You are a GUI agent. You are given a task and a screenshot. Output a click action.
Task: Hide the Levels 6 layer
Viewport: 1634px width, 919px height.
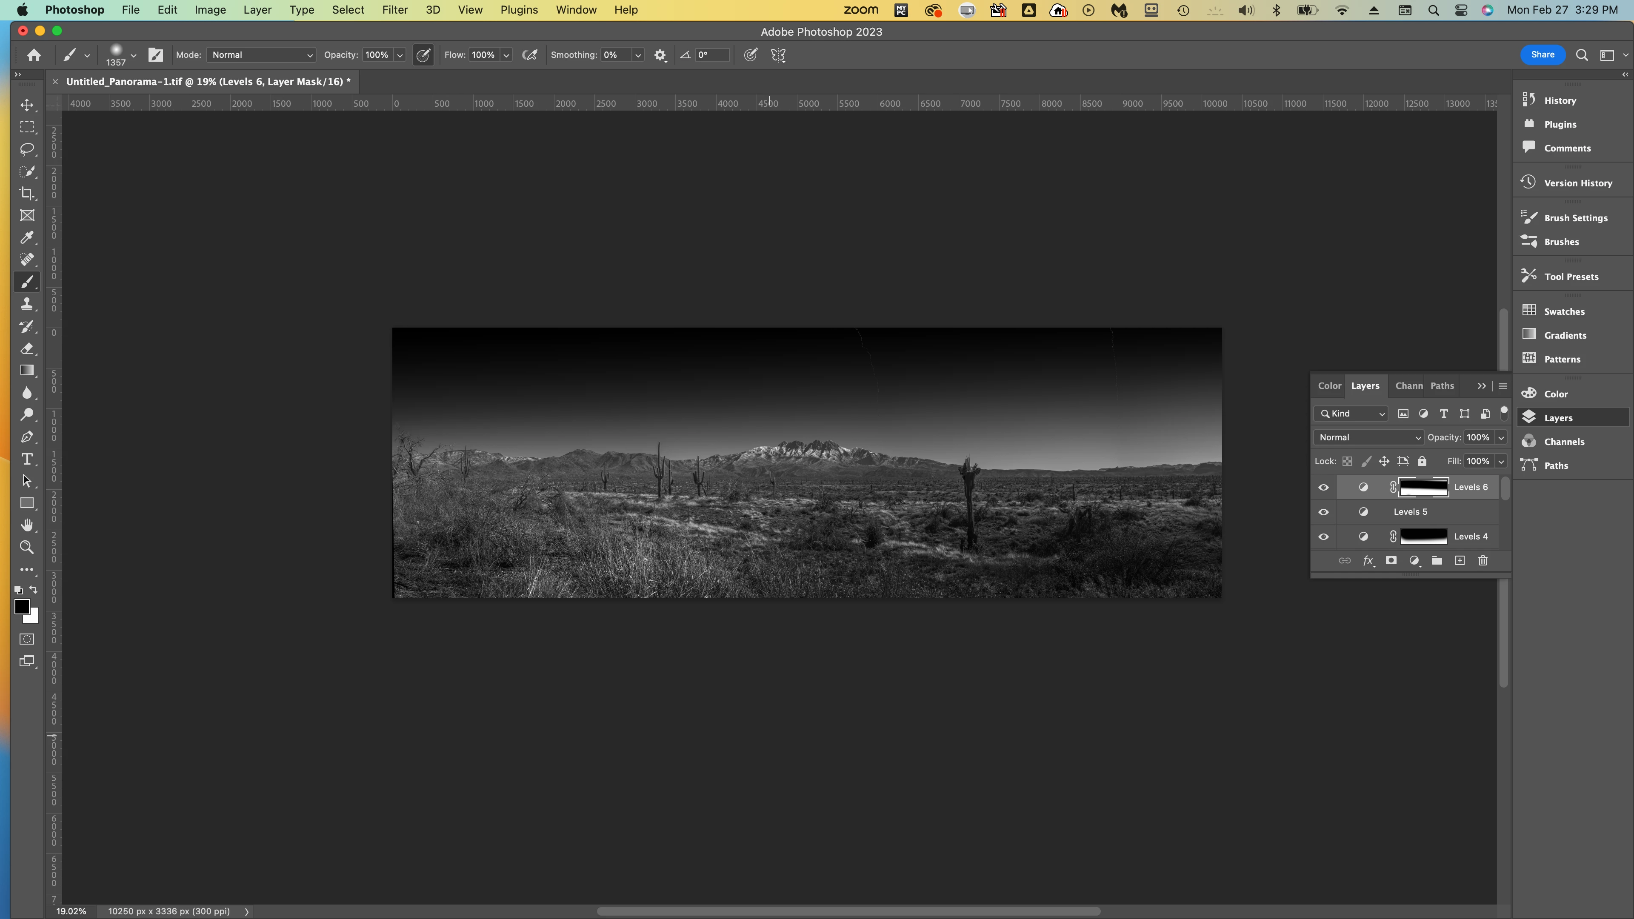pos(1323,487)
